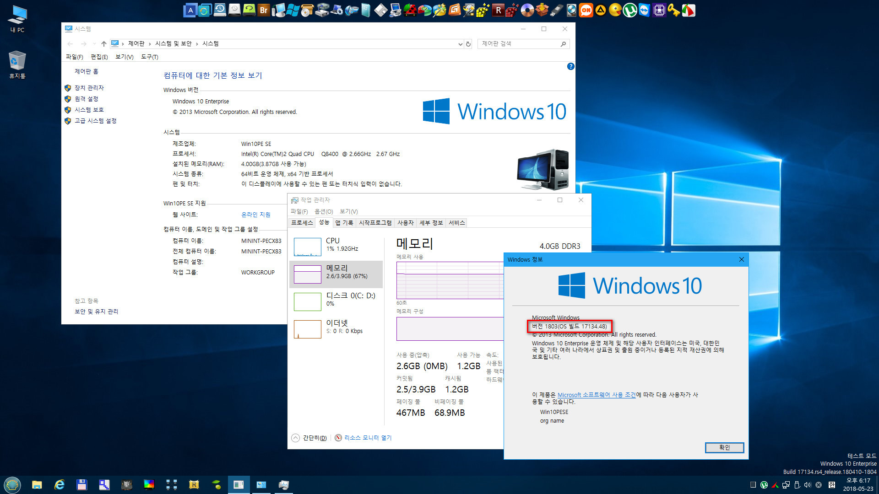Open the color spectrum monitor taskbar icon
Viewport: 879px width, 494px height.
click(x=149, y=485)
